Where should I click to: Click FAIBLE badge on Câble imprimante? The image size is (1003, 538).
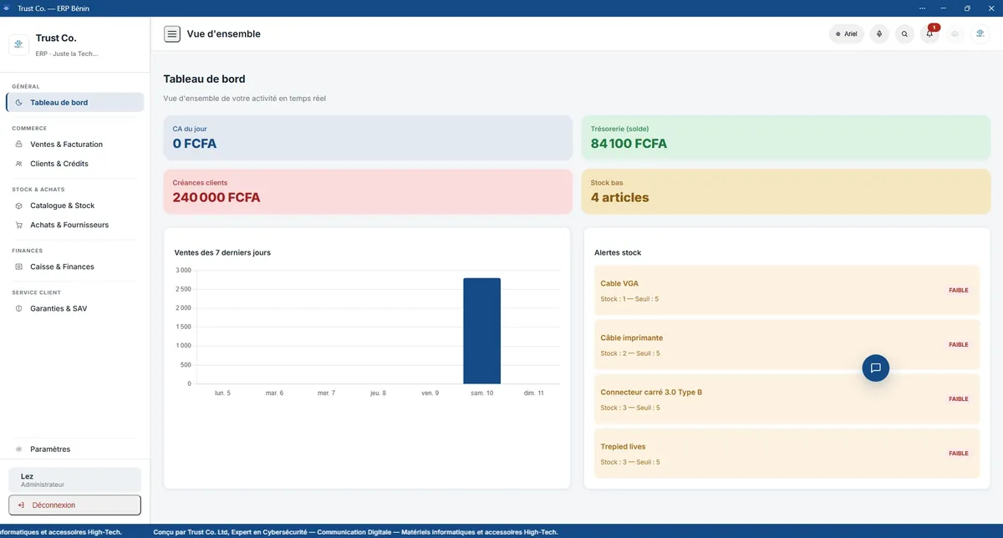coord(958,345)
